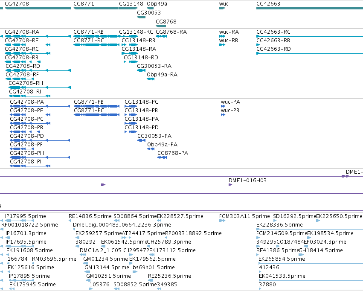Viewport: 363px width, 291px height.
Task: Select EST EK265854.5prime
Action: (282, 259)
